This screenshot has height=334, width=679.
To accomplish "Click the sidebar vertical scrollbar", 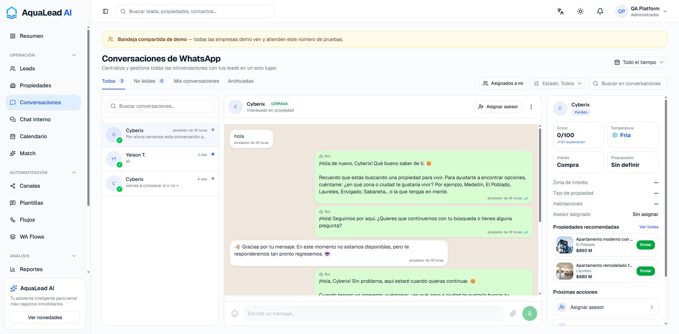I will pyautogui.click(x=88, y=118).
